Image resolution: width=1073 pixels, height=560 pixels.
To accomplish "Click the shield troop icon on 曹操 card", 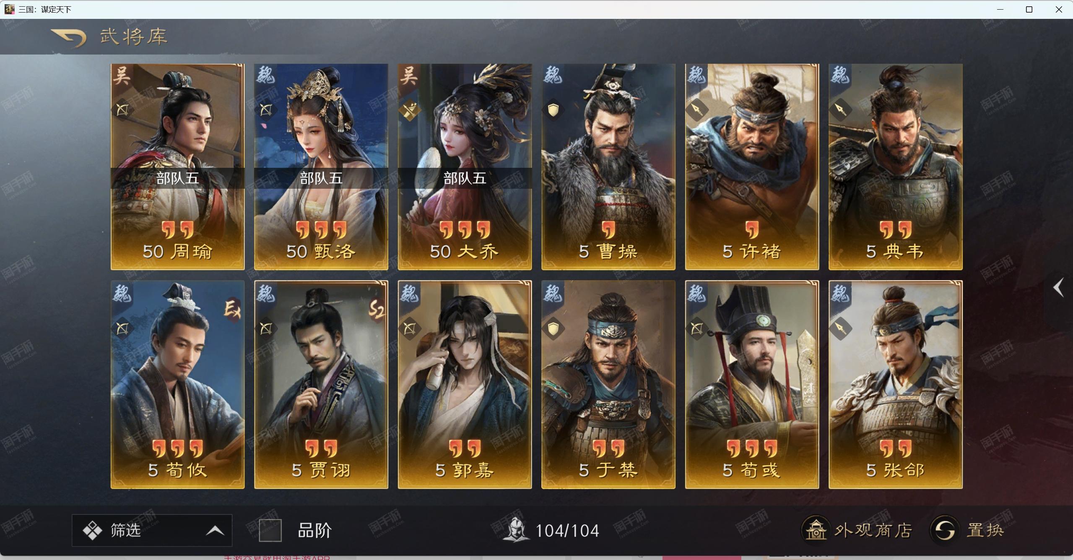I will coord(553,110).
